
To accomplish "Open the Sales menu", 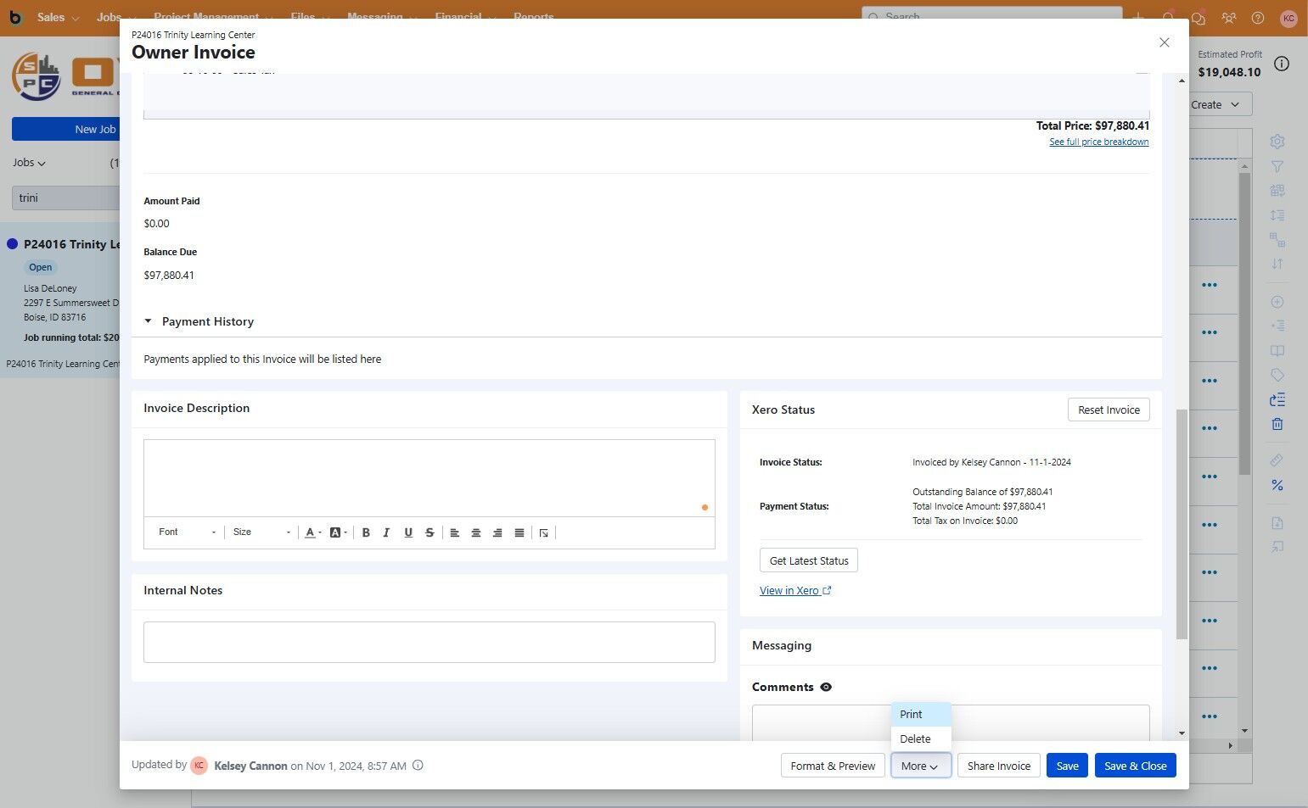I will (58, 18).
